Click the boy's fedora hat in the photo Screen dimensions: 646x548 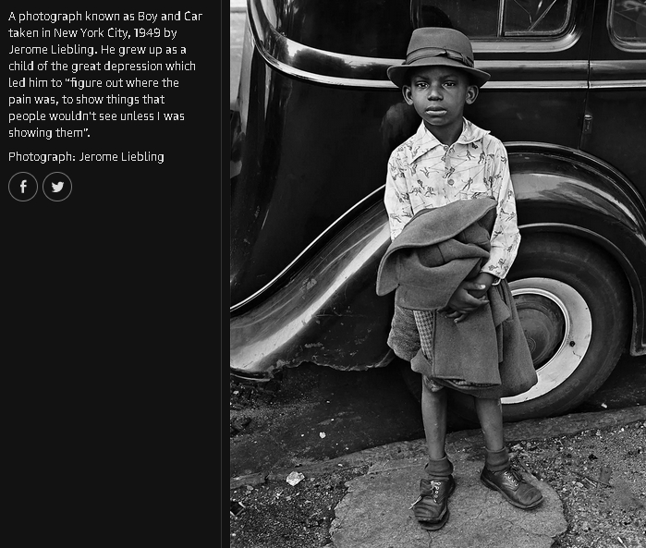pos(438,57)
